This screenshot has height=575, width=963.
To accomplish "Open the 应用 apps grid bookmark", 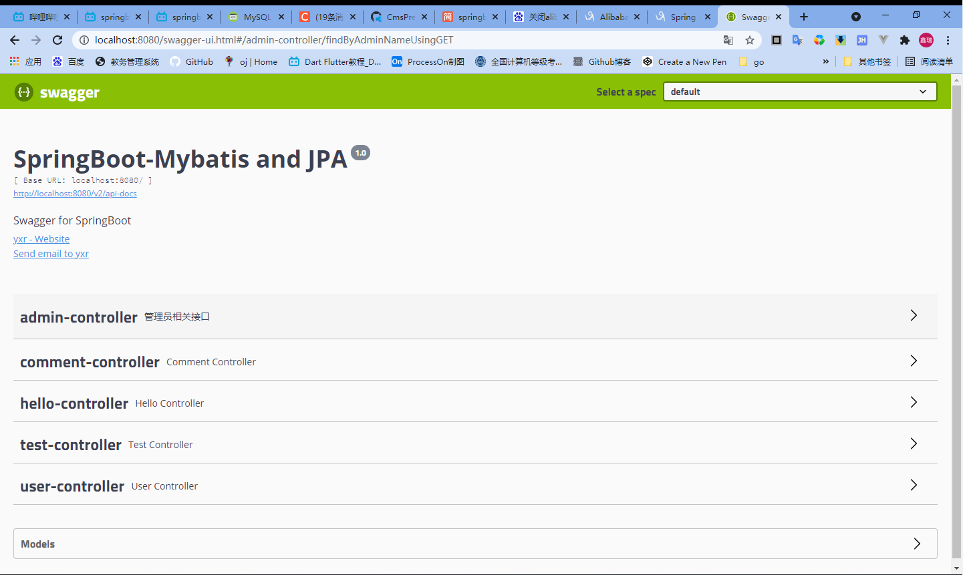I will (x=25, y=61).
